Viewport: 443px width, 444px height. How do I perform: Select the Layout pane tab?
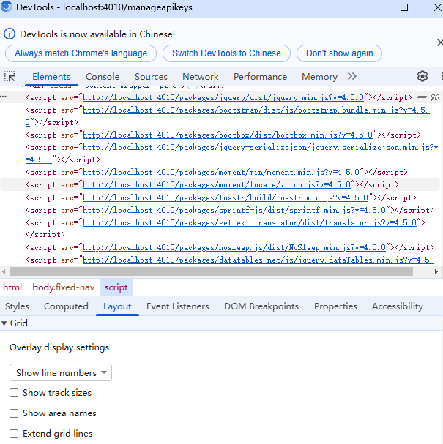(x=117, y=306)
